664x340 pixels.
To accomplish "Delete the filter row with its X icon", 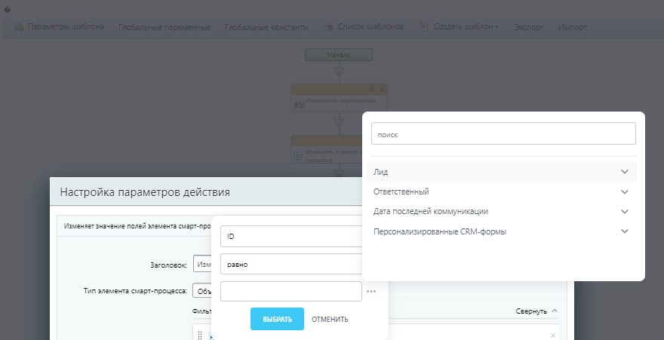I will [x=552, y=335].
